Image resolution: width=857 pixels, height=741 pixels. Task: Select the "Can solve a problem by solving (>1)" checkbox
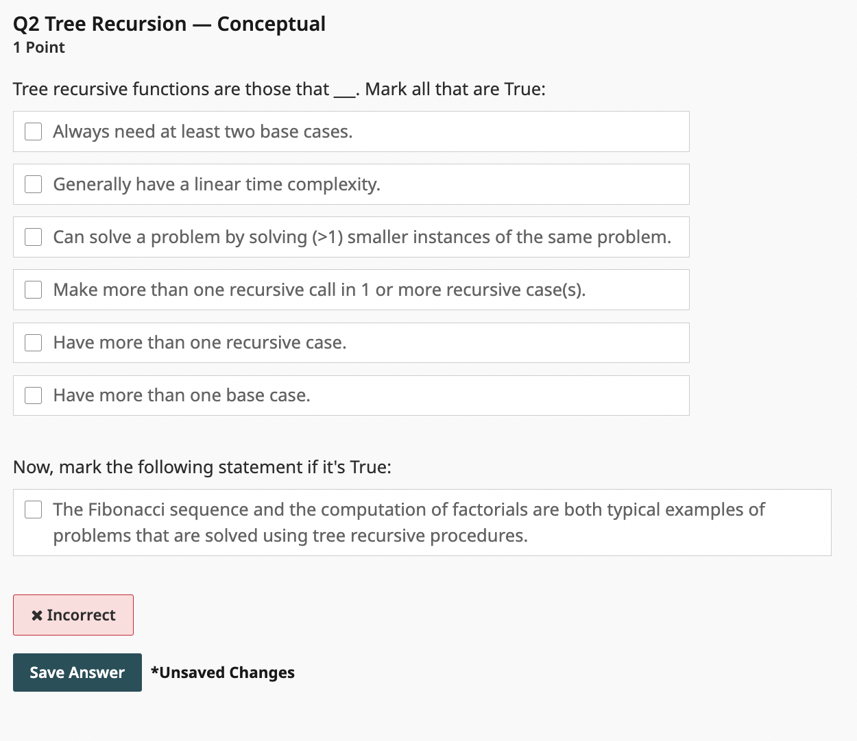pyautogui.click(x=34, y=237)
